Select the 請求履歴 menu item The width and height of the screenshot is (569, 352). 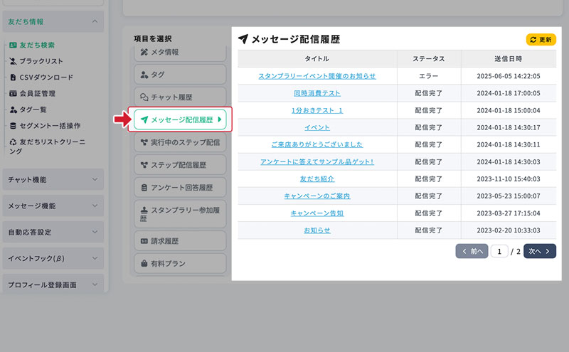(179, 241)
